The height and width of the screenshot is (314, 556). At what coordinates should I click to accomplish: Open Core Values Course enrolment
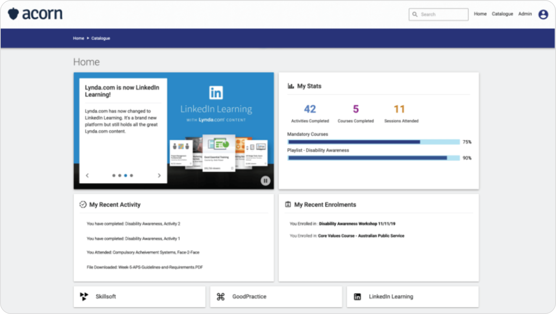347,236
